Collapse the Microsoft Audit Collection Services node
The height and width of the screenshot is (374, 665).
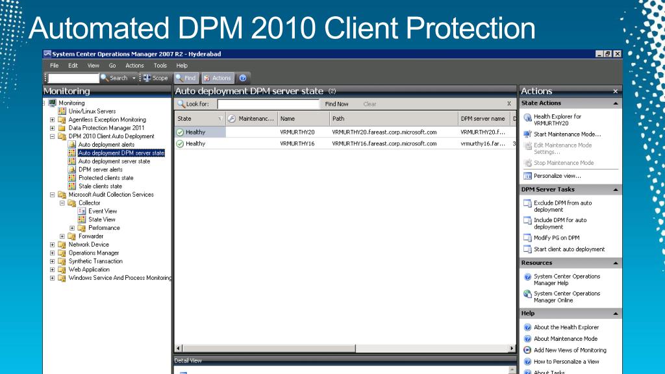(x=52, y=195)
